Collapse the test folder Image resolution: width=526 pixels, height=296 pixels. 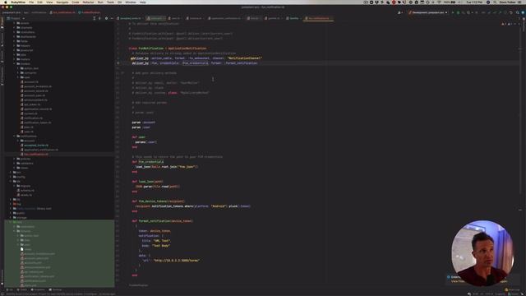click(11, 222)
